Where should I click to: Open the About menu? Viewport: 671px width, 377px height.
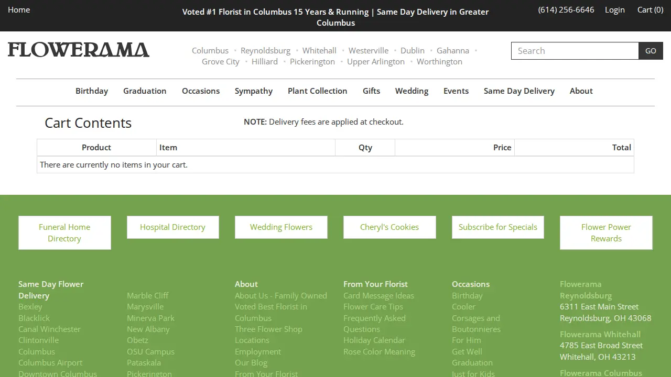581,91
